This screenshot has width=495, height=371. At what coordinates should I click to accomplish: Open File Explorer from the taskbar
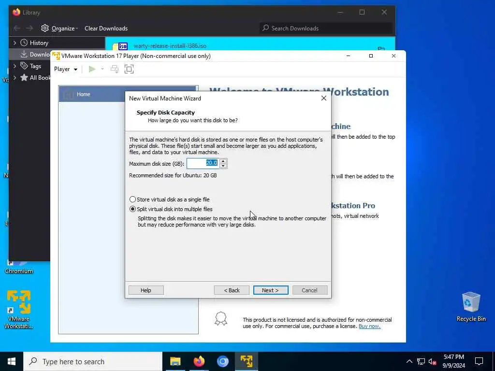(x=175, y=361)
